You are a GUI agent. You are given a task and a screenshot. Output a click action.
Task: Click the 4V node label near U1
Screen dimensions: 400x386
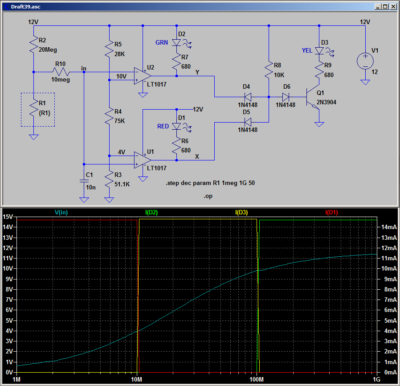[x=122, y=152]
